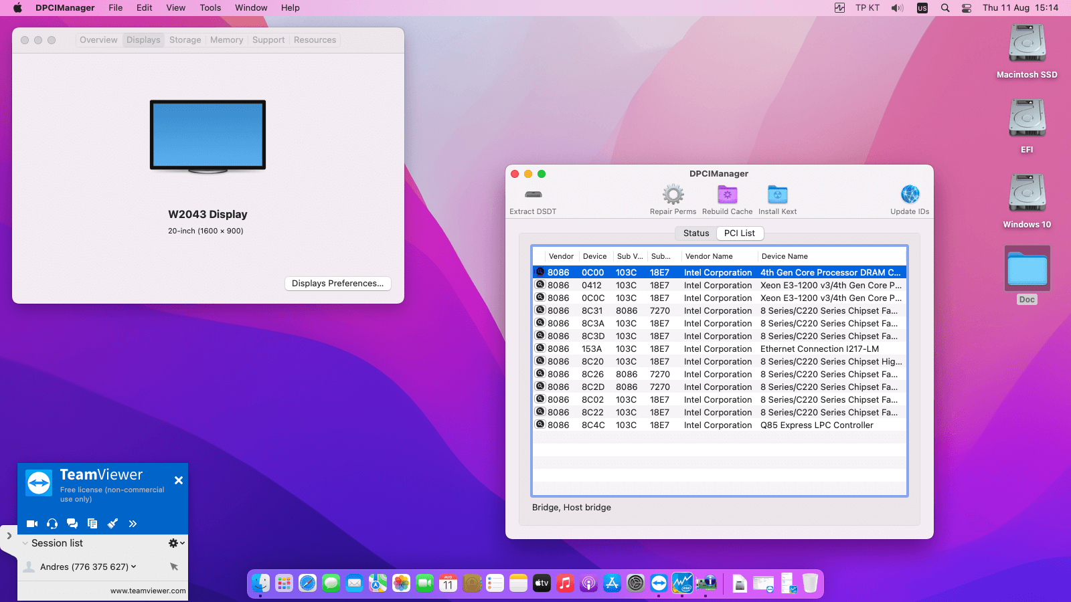The width and height of the screenshot is (1071, 602).
Task: Click the TeamViewer whiteboard brush icon
Action: (x=112, y=524)
